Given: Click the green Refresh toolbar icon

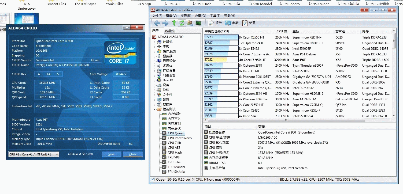Looking at the screenshot, I should click(182, 23).
